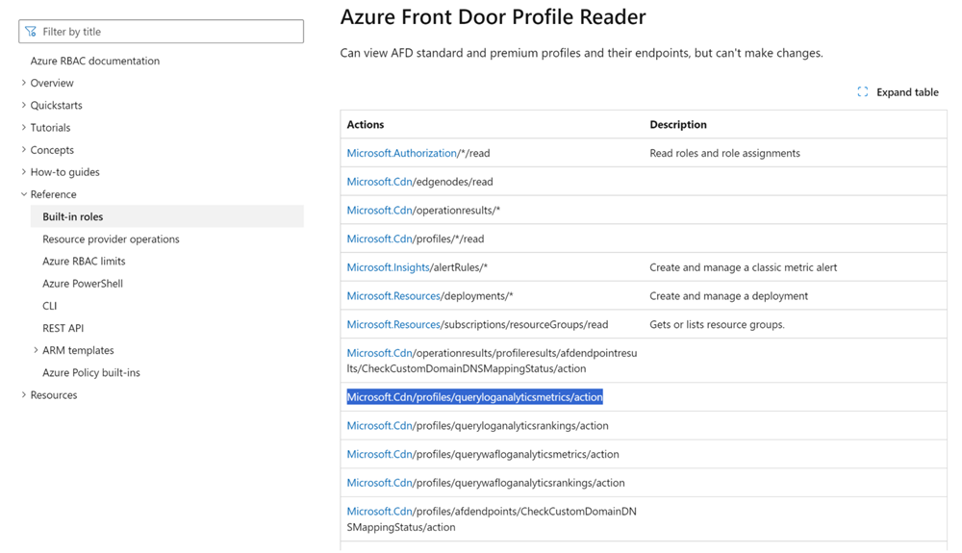Click Microsoft.Authorization link in Actions column

(x=402, y=153)
